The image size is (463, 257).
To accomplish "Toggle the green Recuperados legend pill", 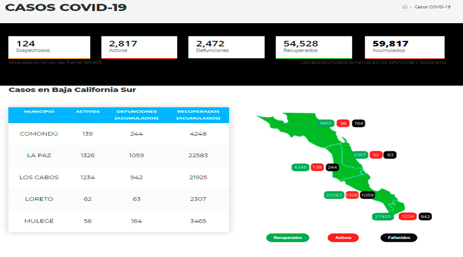I will click(287, 238).
